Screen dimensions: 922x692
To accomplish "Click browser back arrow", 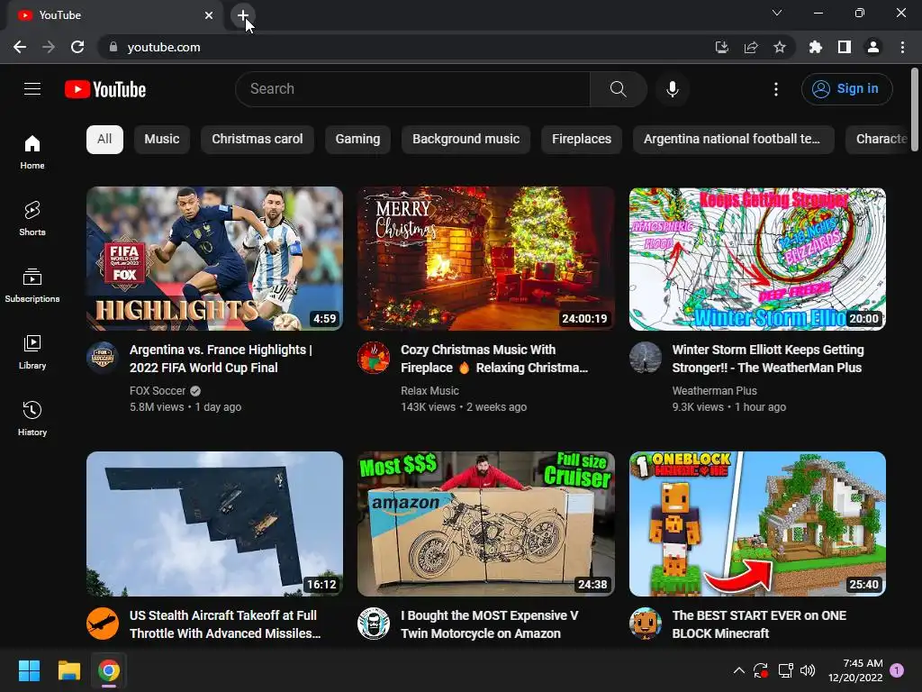I will [20, 47].
